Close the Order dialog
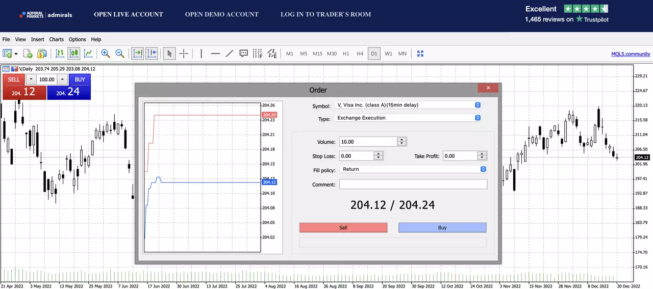 (x=488, y=88)
